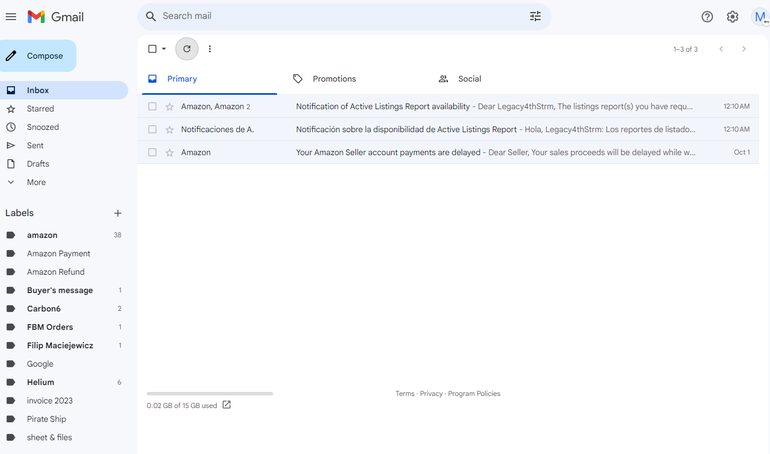770x454 pixels.
Task: Click the Starred star icon in sidebar
Action: click(11, 109)
